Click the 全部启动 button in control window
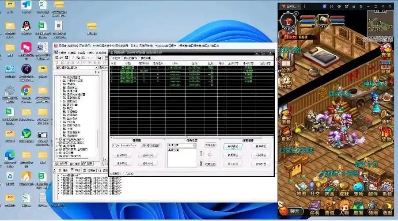 pos(122,155)
